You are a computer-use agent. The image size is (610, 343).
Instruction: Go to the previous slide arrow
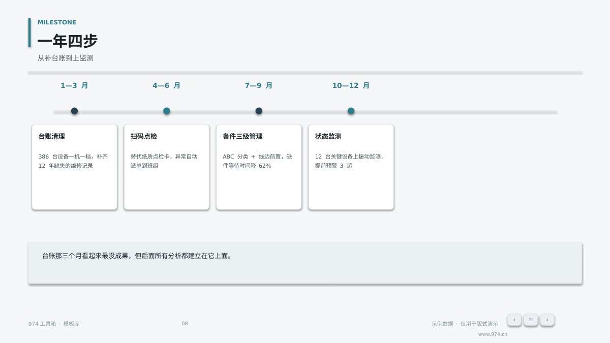point(514,320)
